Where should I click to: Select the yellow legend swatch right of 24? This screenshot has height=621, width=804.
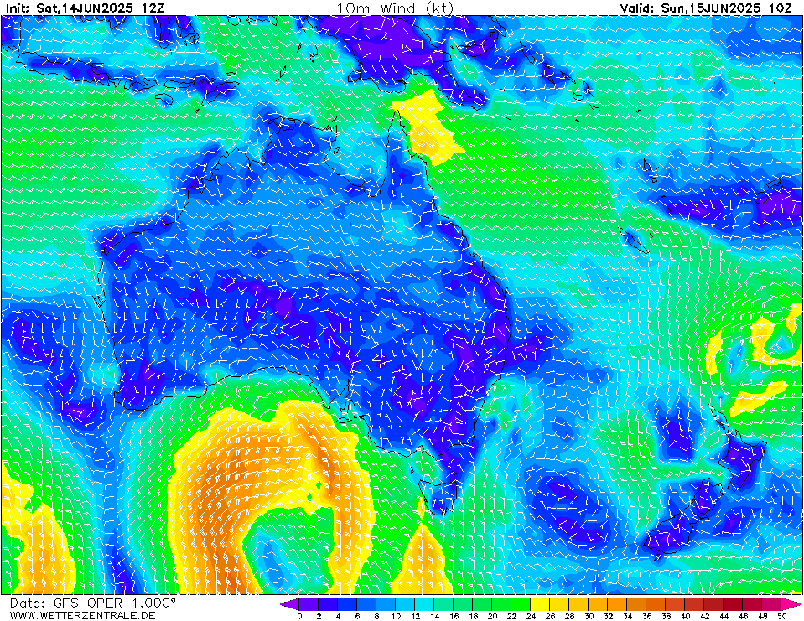point(540,604)
